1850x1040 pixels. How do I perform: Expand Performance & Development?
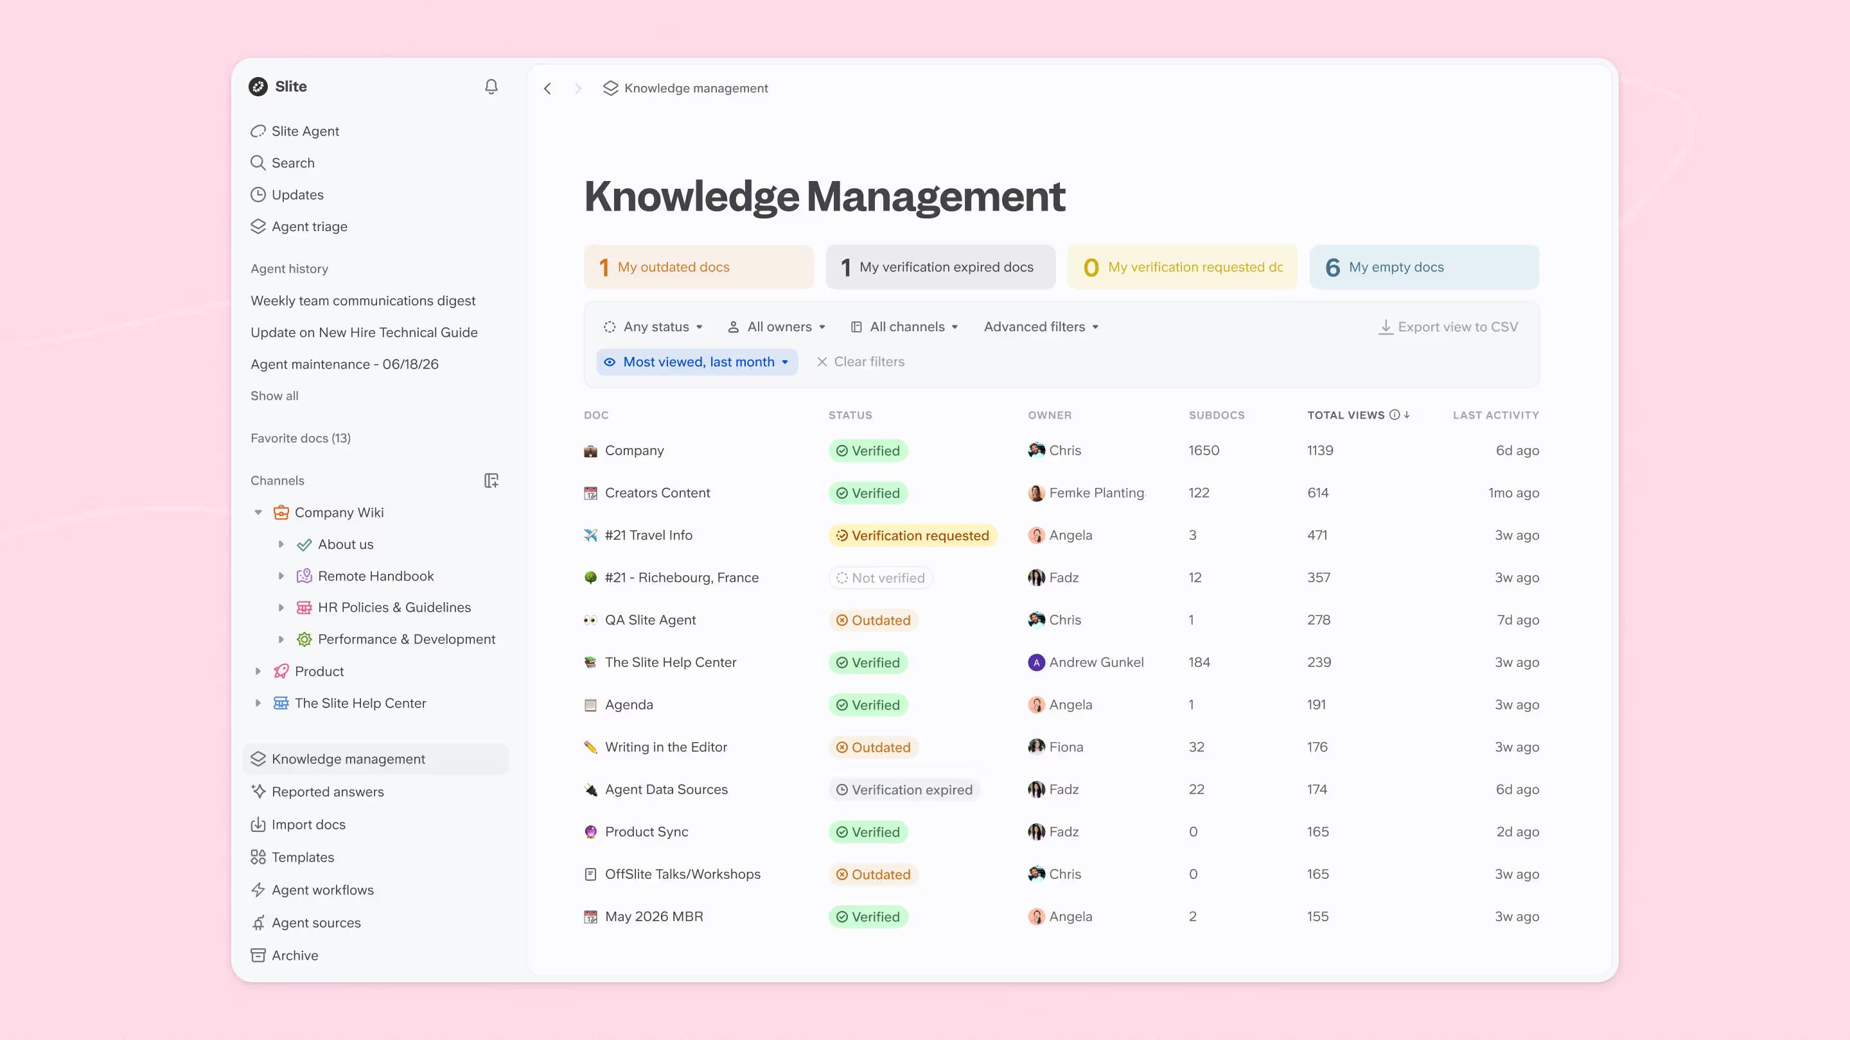[281, 639]
